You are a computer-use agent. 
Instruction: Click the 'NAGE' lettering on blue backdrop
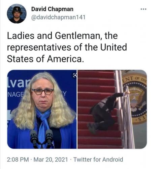pyautogui.click(x=16, y=94)
